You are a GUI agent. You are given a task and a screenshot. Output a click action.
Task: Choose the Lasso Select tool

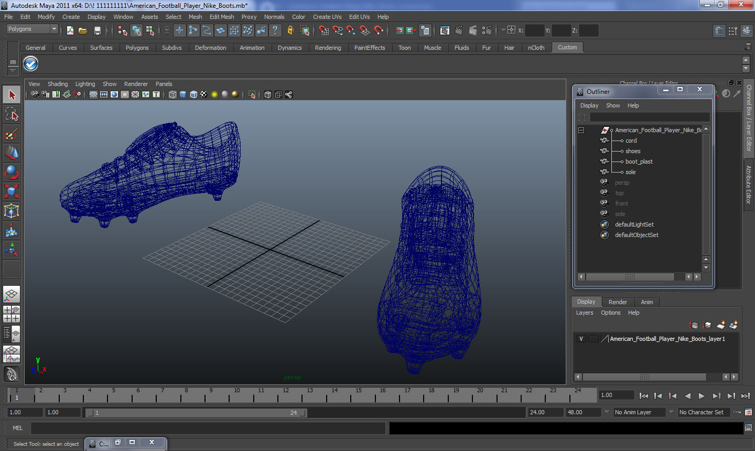12,114
